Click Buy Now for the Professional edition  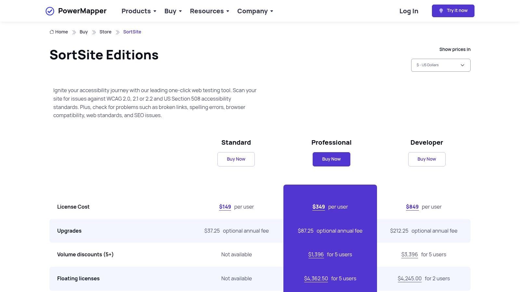pos(331,159)
